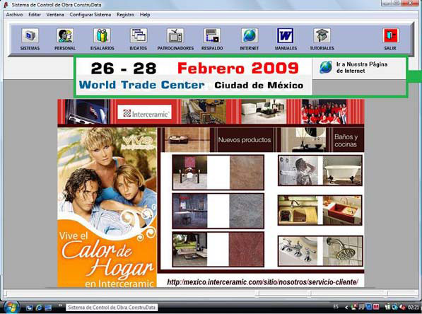Launch the RESPALDO backup icon
The height and width of the screenshot is (314, 422).
click(x=212, y=36)
